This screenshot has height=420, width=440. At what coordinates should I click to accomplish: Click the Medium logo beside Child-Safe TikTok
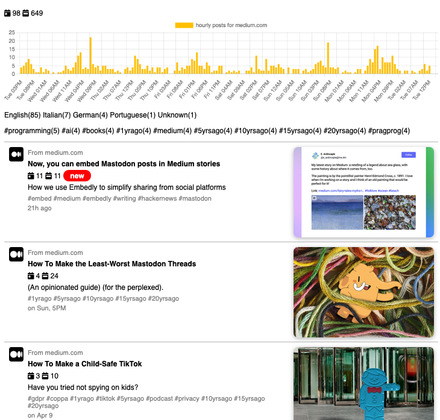16,354
